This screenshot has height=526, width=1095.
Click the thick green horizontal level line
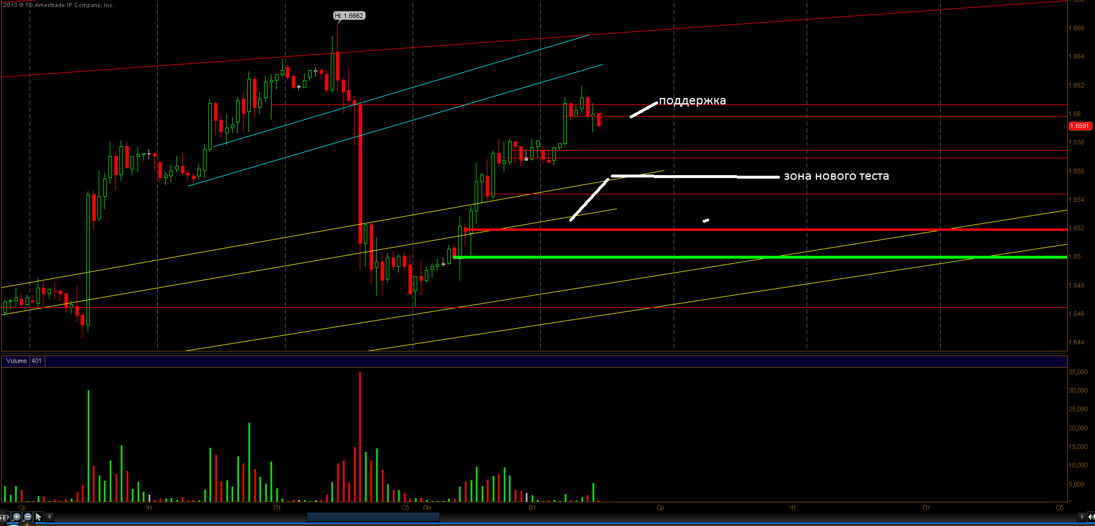pyautogui.click(x=760, y=257)
